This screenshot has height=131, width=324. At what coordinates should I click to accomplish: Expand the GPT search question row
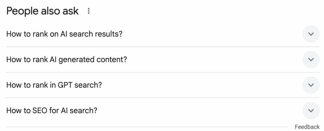[158, 85]
